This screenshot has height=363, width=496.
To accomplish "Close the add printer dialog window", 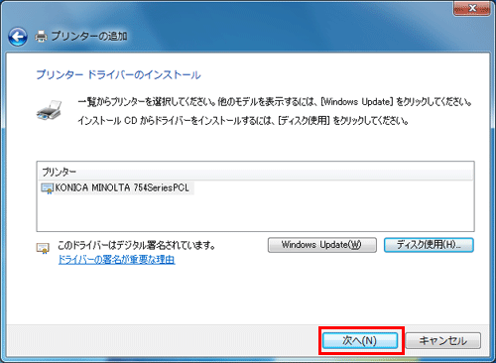I will pyautogui.click(x=472, y=8).
